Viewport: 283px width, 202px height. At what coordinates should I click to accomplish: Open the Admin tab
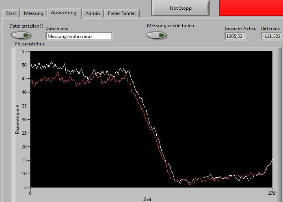(93, 13)
